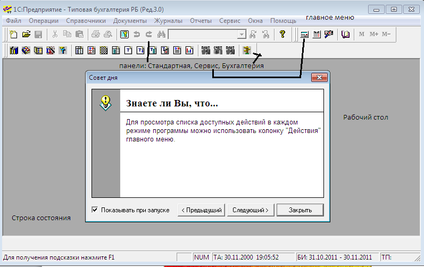Open the Calendar from the service toolbar
The image size is (424, 267).
point(317,35)
